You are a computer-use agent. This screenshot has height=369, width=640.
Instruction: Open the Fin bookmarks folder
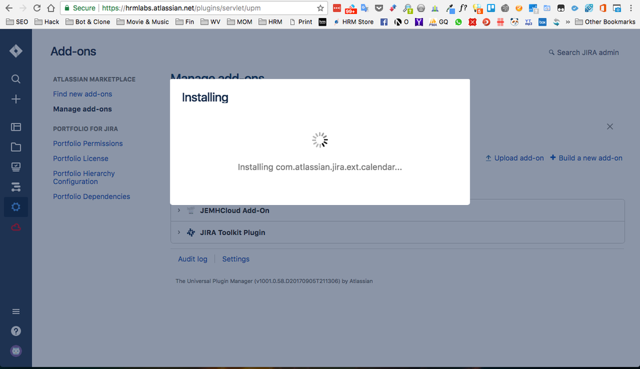coord(185,22)
